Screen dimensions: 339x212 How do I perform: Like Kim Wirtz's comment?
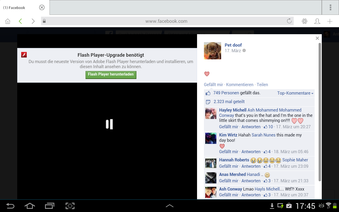click(x=229, y=152)
